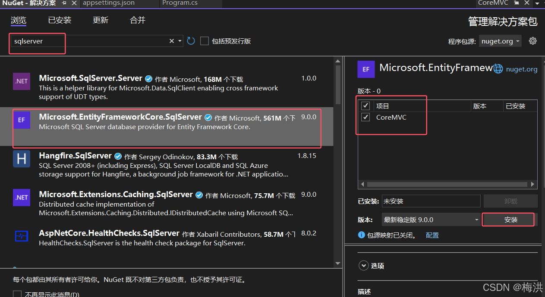Pin the NuGet solution tab
Image resolution: width=545 pixels, height=297 pixels.
[64, 3]
